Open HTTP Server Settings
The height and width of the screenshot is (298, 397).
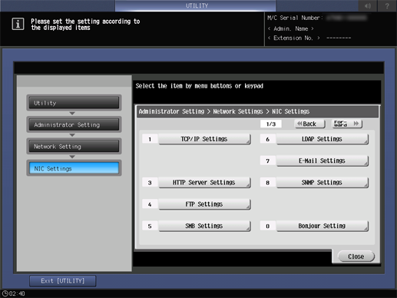[x=204, y=183]
